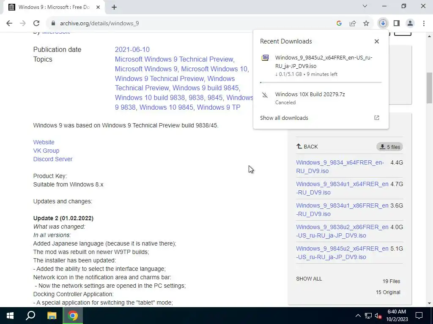Click the Chrome taskbar icon

pyautogui.click(x=73, y=316)
